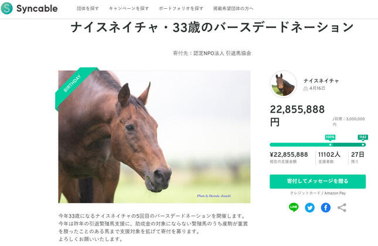
Task: Click the main horse photo
Action: 154,137
